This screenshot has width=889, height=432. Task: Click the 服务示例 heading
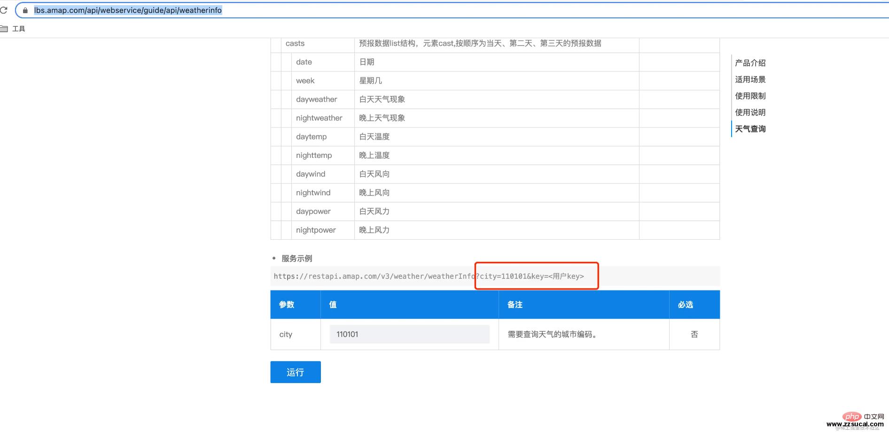296,259
